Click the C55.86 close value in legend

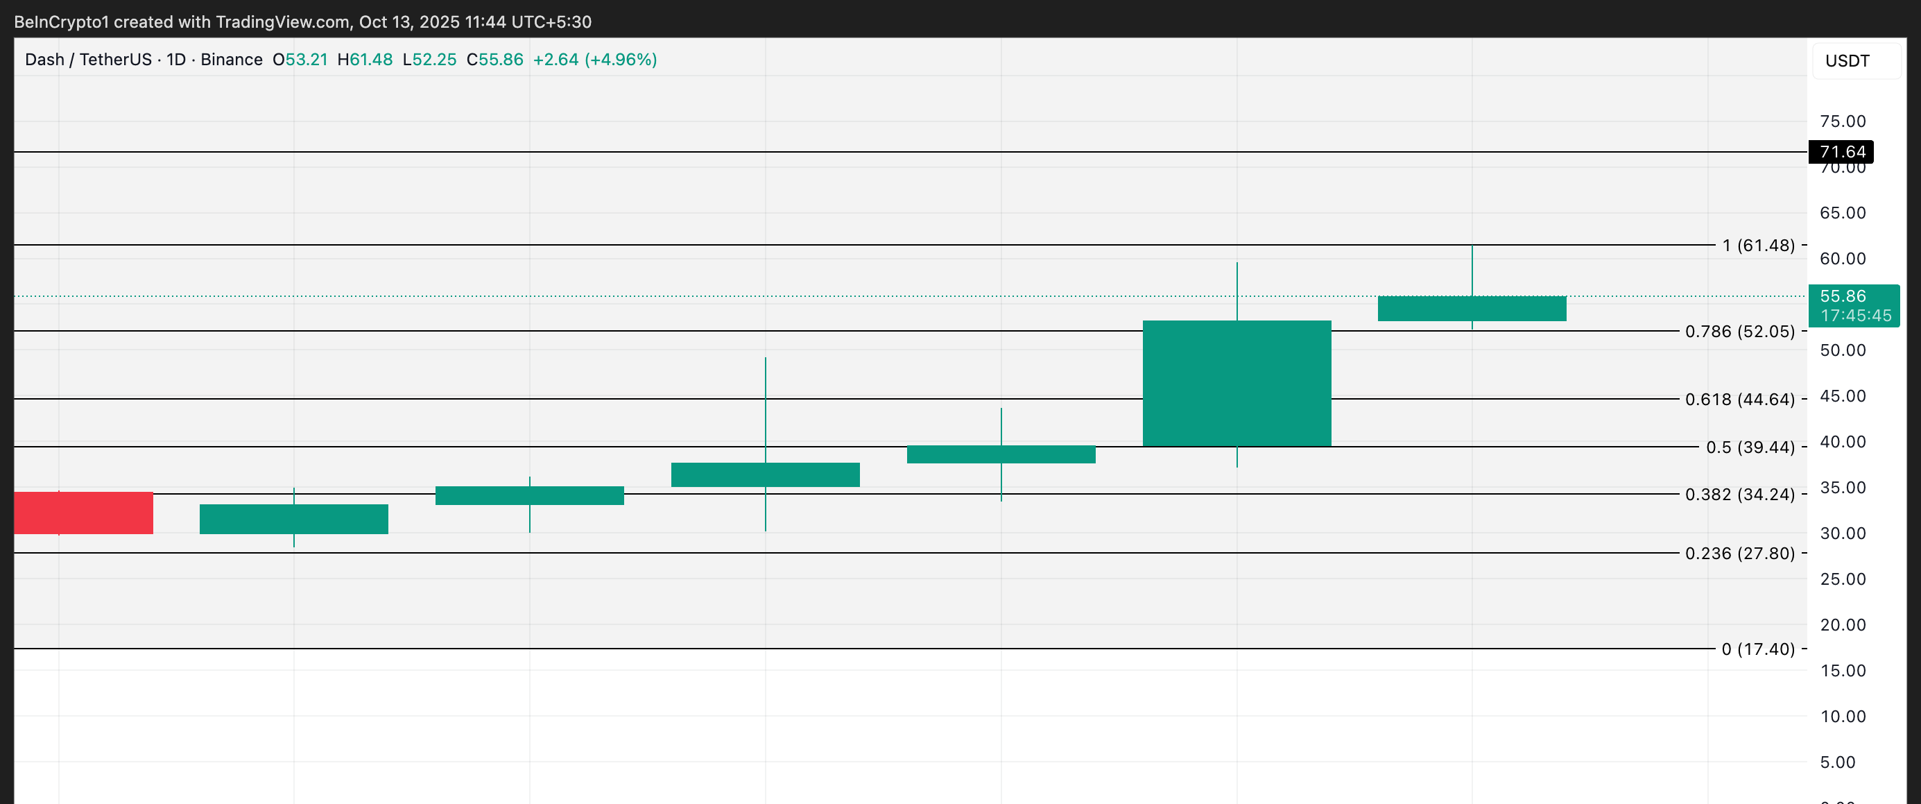[494, 60]
